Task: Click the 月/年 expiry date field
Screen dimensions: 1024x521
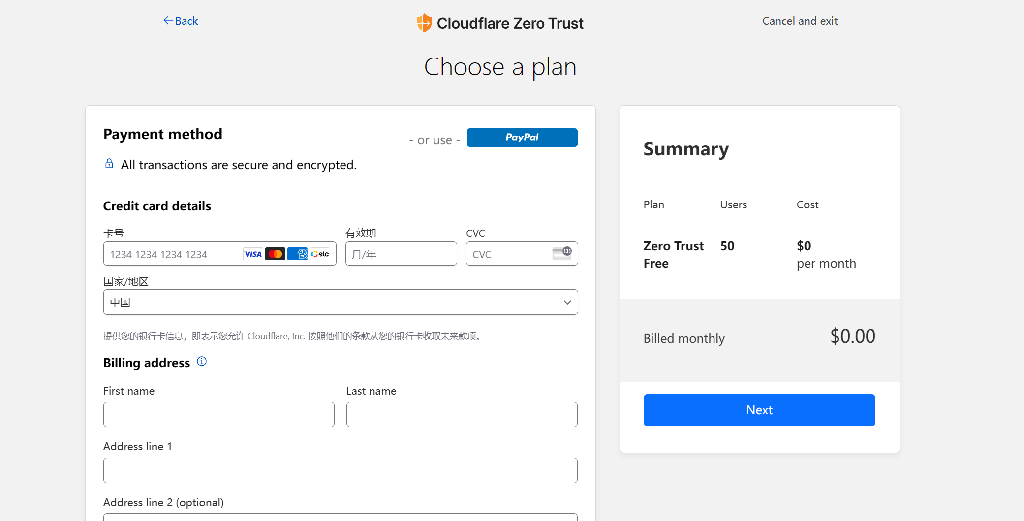Action: click(401, 254)
